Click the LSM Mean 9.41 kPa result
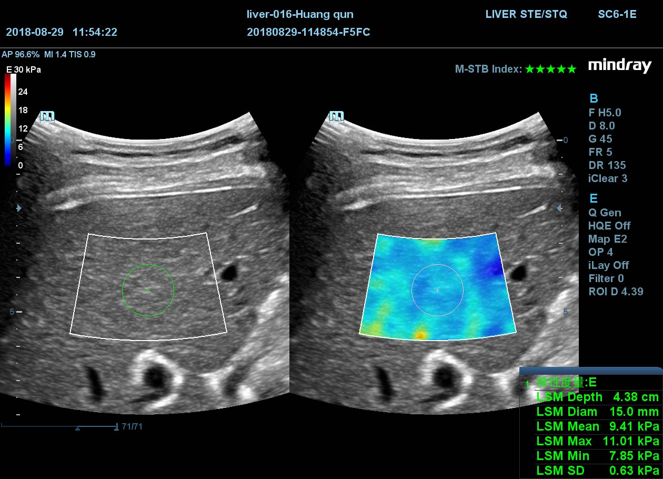 click(597, 426)
